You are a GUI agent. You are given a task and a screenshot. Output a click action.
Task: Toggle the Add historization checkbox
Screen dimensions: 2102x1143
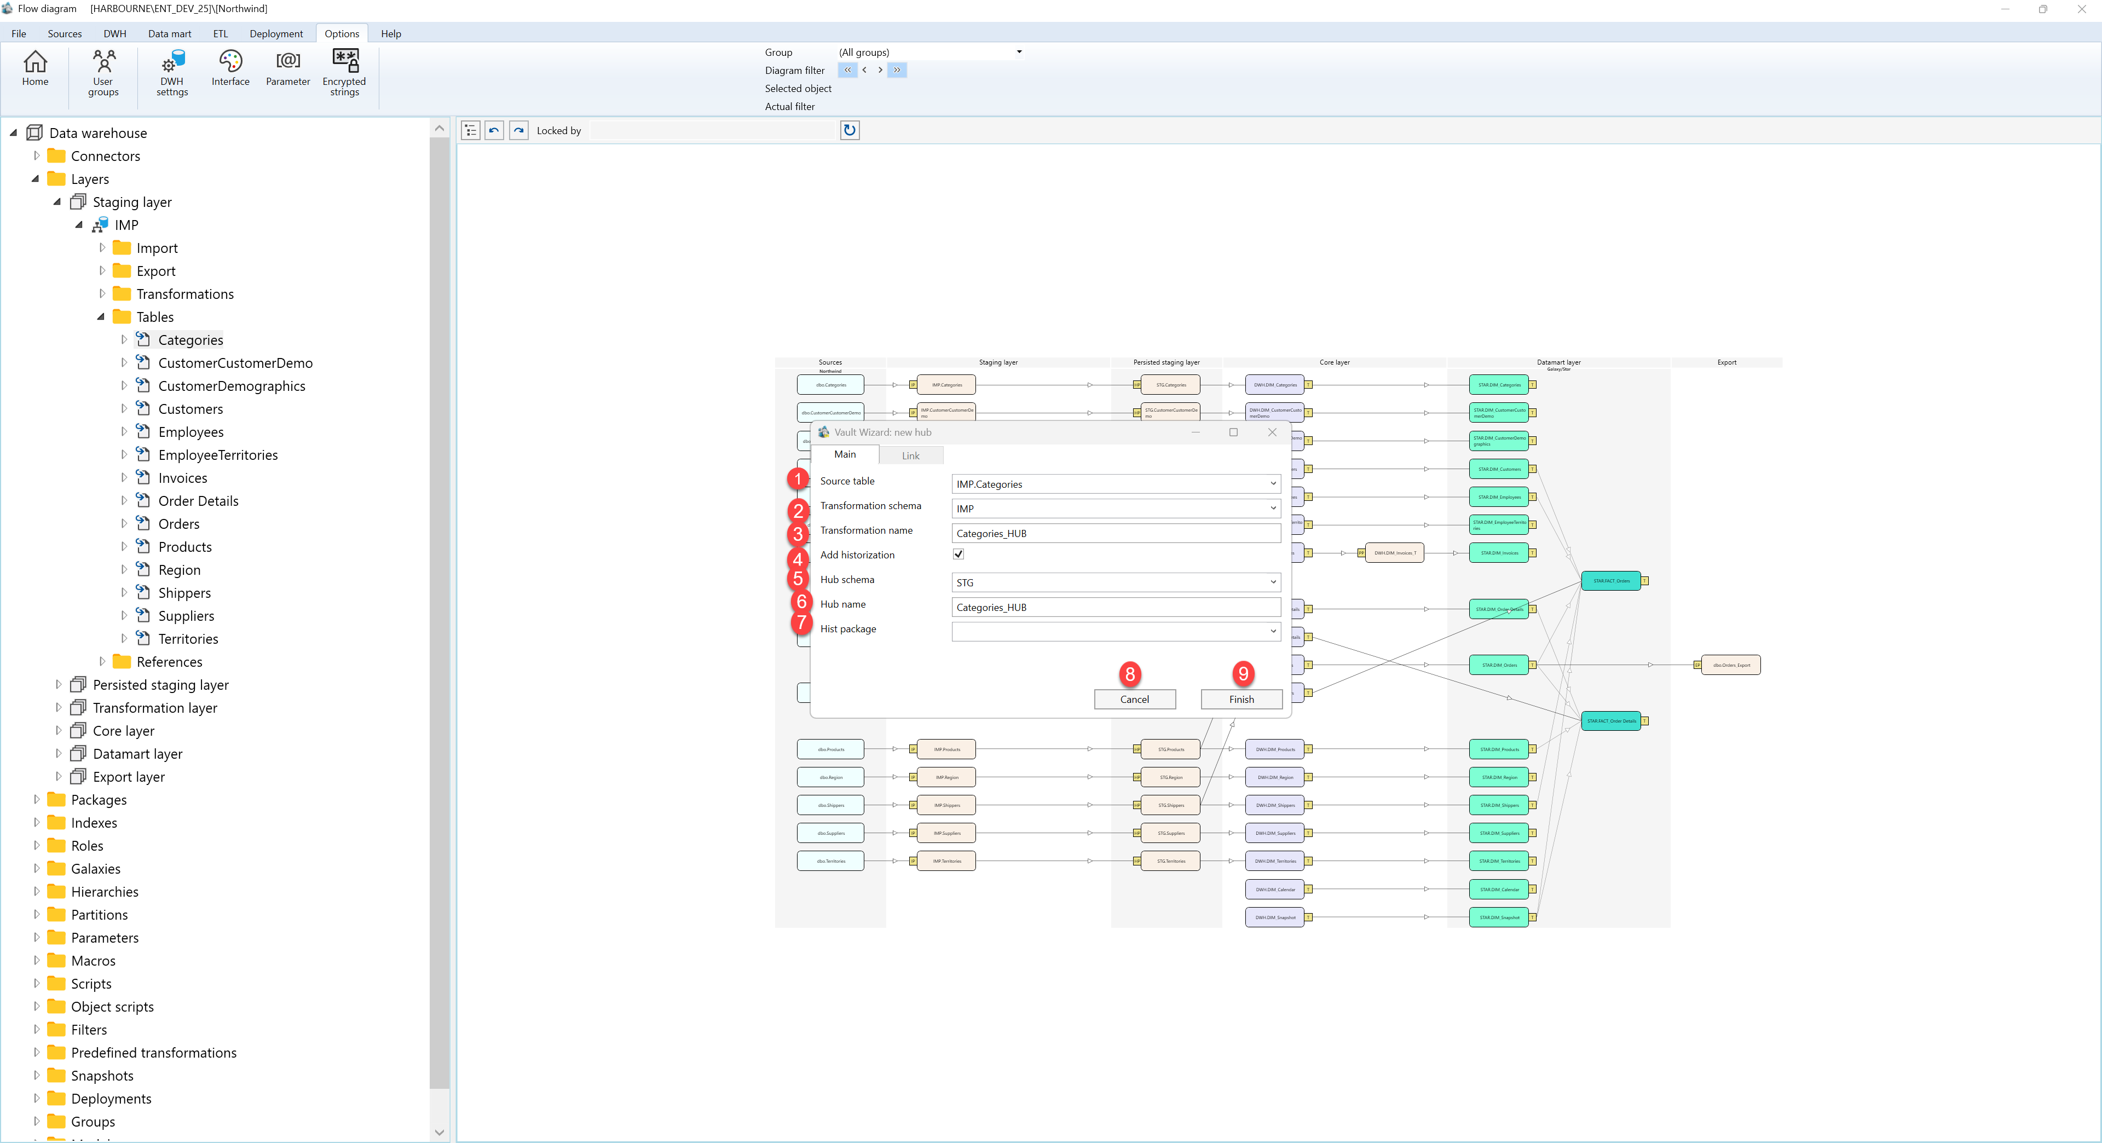[x=958, y=554]
